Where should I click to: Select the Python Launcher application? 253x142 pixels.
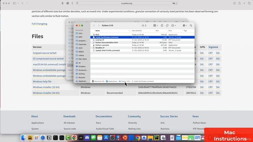[x=142, y=45]
